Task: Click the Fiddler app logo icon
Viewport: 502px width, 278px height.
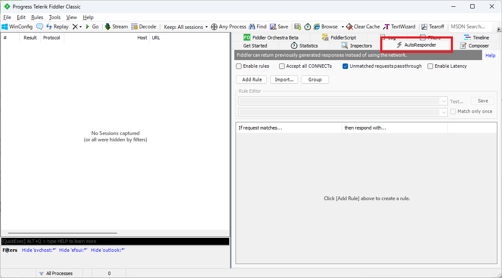Action: pyautogui.click(x=7, y=6)
